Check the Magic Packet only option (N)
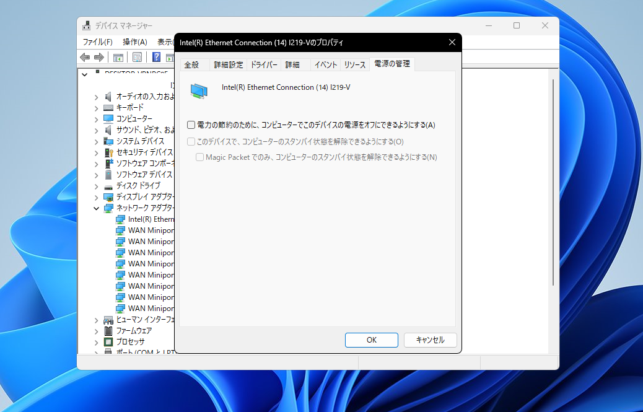This screenshot has width=643, height=412. 199,157
